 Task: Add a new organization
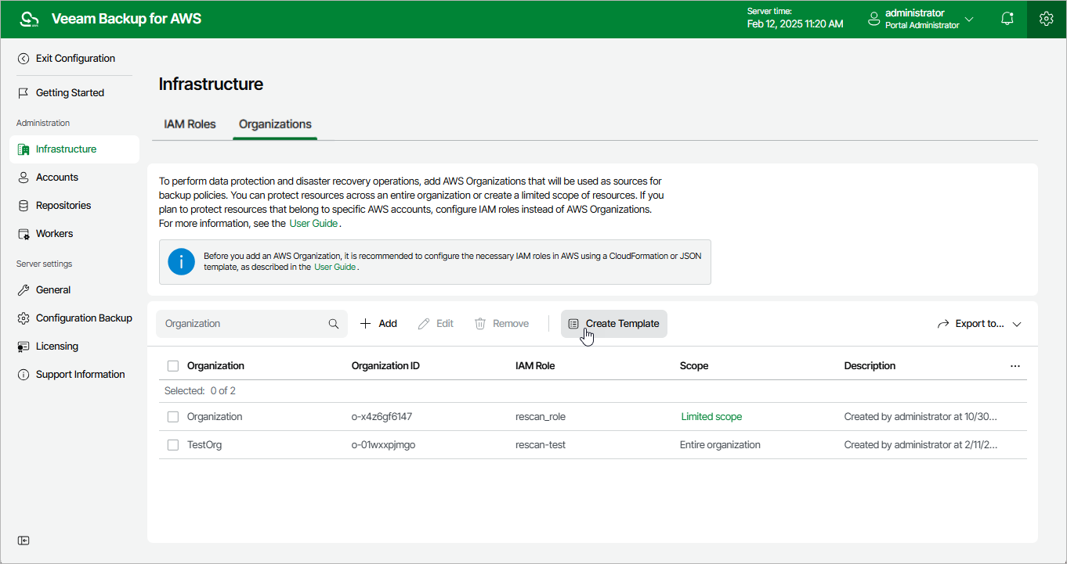(x=378, y=324)
